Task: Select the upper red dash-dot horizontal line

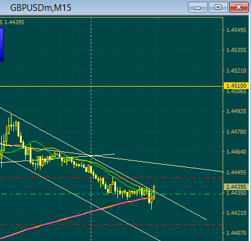Action: click(111, 177)
